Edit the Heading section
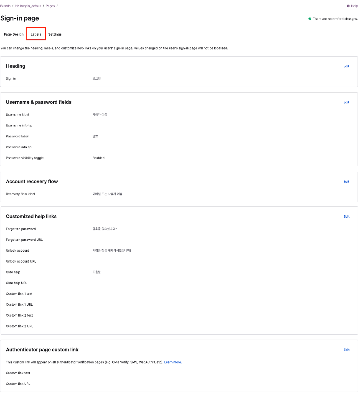Screen dimensions: 358x397 click(x=346, y=66)
